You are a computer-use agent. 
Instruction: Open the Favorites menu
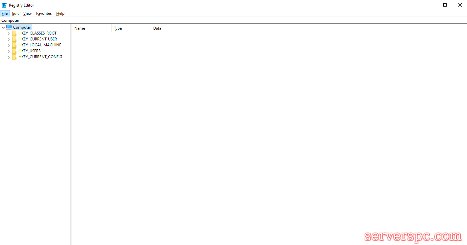click(x=44, y=13)
